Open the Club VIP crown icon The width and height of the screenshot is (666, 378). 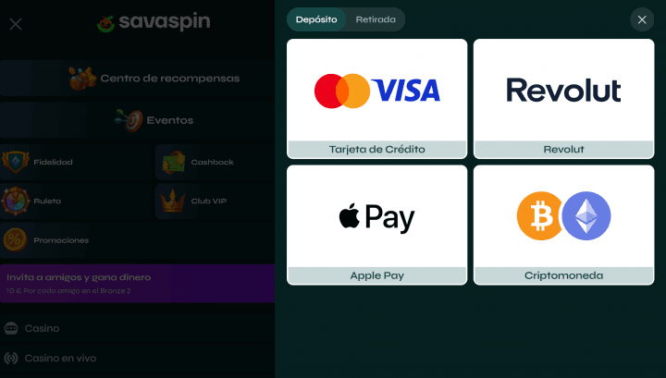[x=172, y=201]
